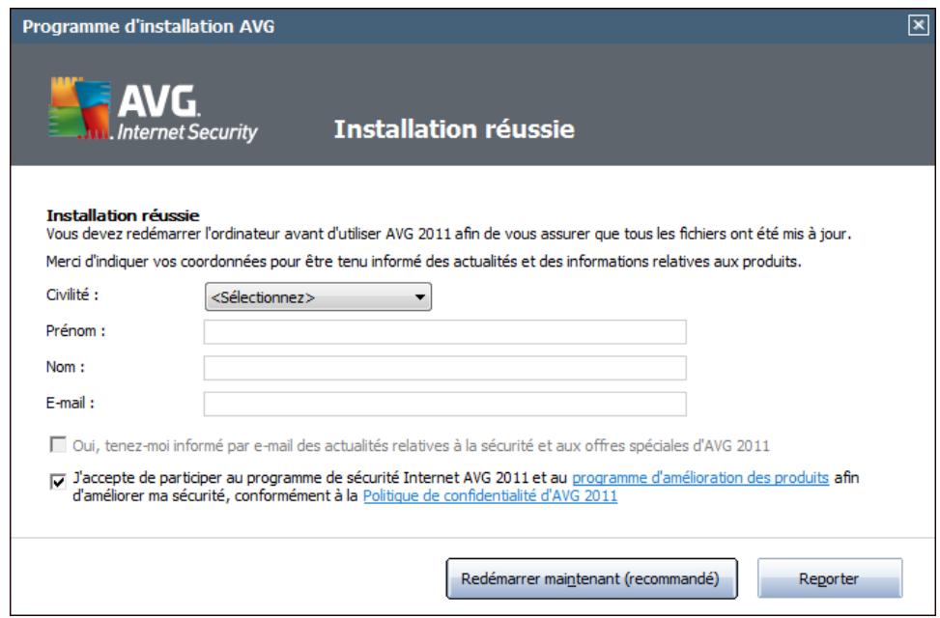Open the 'programme d'amélioration des produits' link

click(700, 478)
